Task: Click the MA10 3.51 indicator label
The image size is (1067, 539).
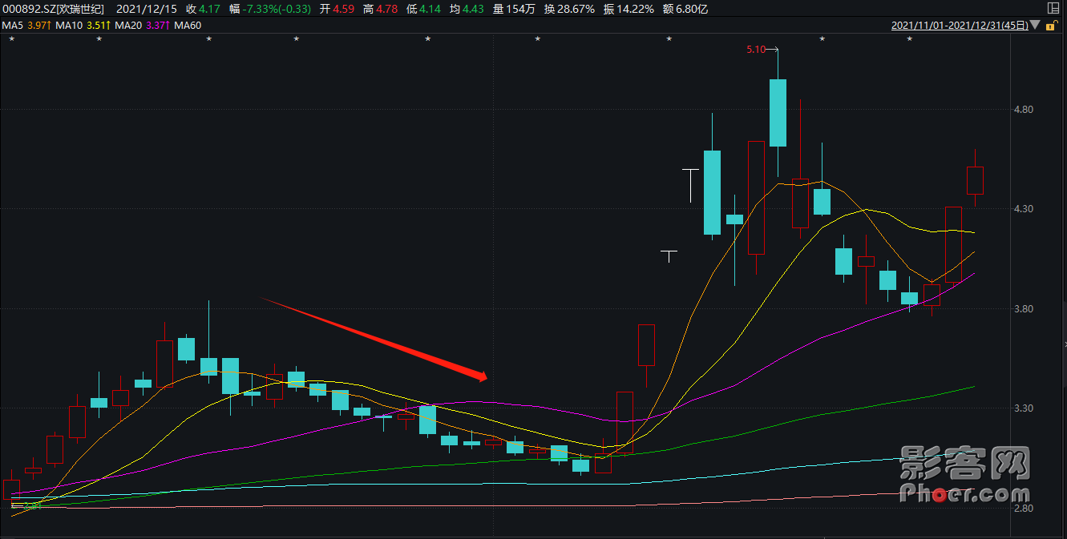Action: pos(84,26)
